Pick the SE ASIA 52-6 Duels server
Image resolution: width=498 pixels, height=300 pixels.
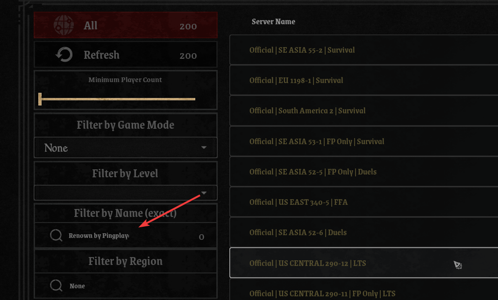tap(298, 232)
